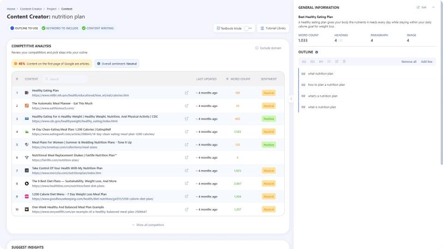Select the H3 heading tool in outline toolbar
Screen dimensions: 443x249
[312, 61]
